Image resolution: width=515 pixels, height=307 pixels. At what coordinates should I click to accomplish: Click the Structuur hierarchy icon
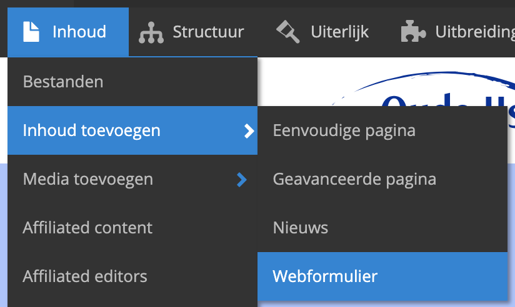click(x=151, y=32)
